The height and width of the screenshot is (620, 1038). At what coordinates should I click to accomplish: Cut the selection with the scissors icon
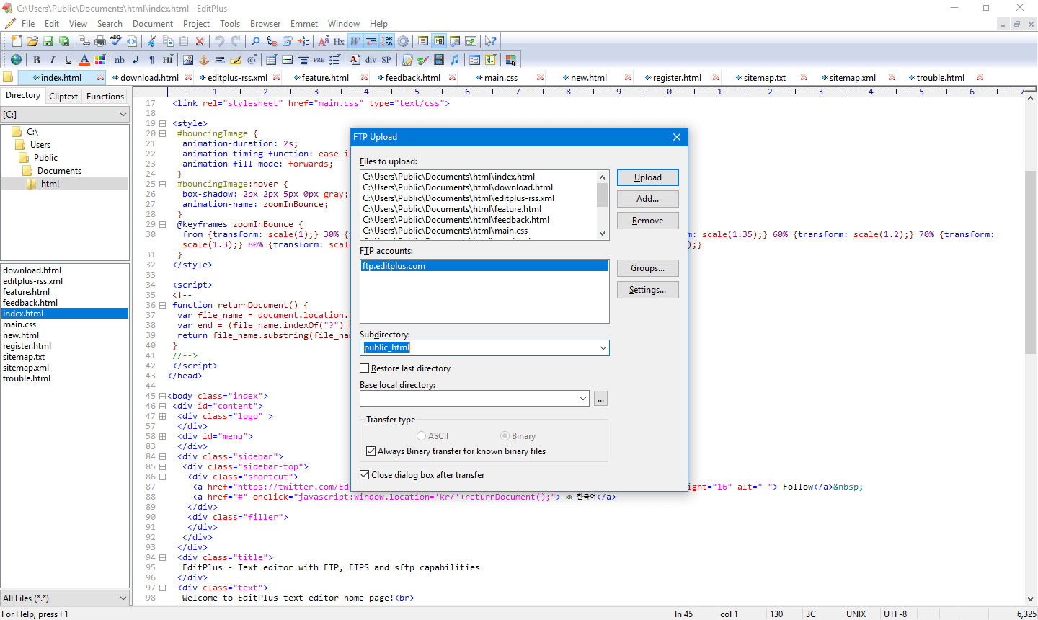[x=152, y=41]
